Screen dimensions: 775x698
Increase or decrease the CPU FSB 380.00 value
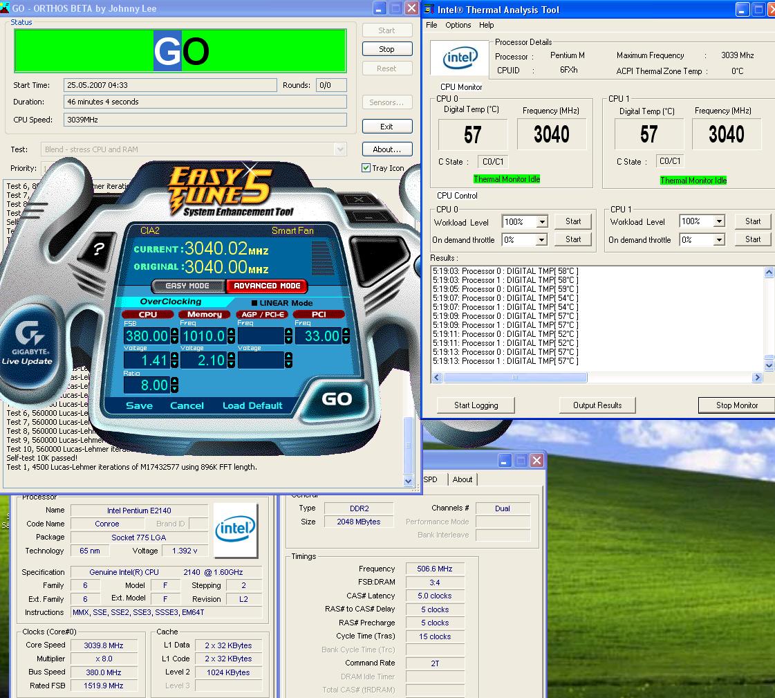[174, 336]
